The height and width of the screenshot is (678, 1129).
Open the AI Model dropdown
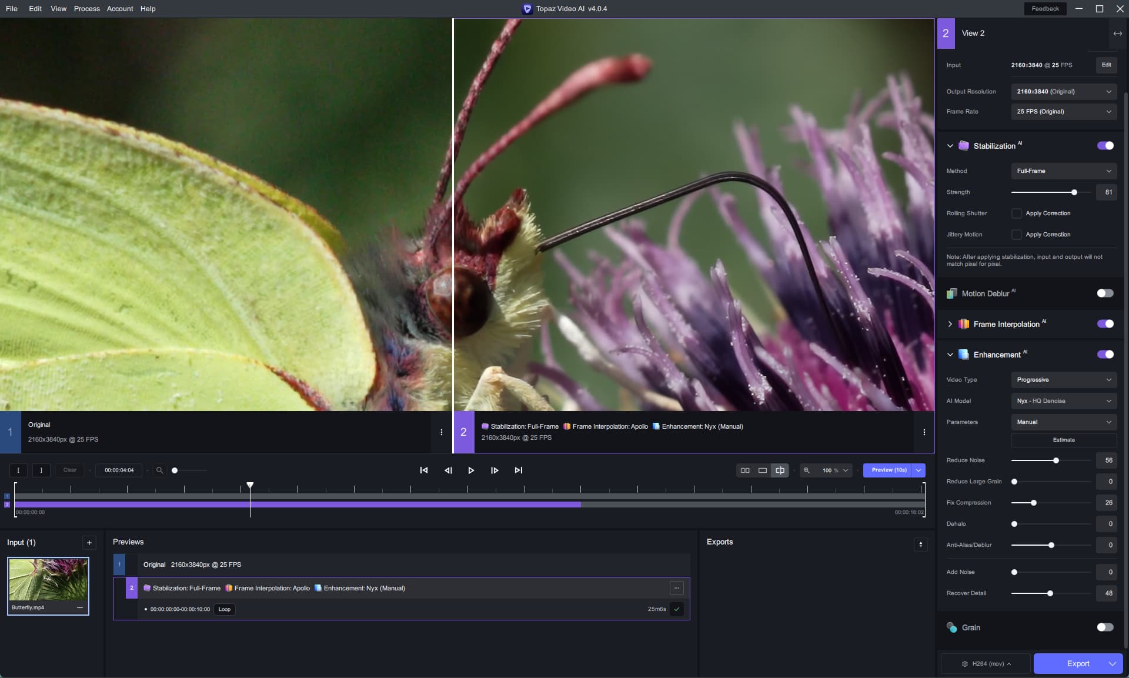click(x=1063, y=401)
